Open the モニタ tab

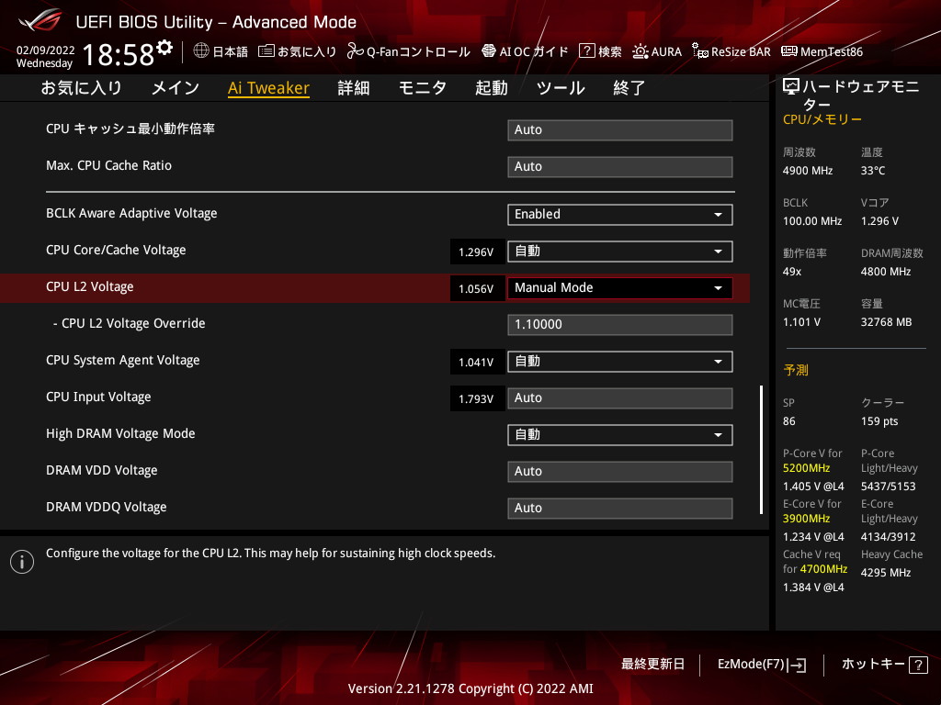tap(423, 88)
